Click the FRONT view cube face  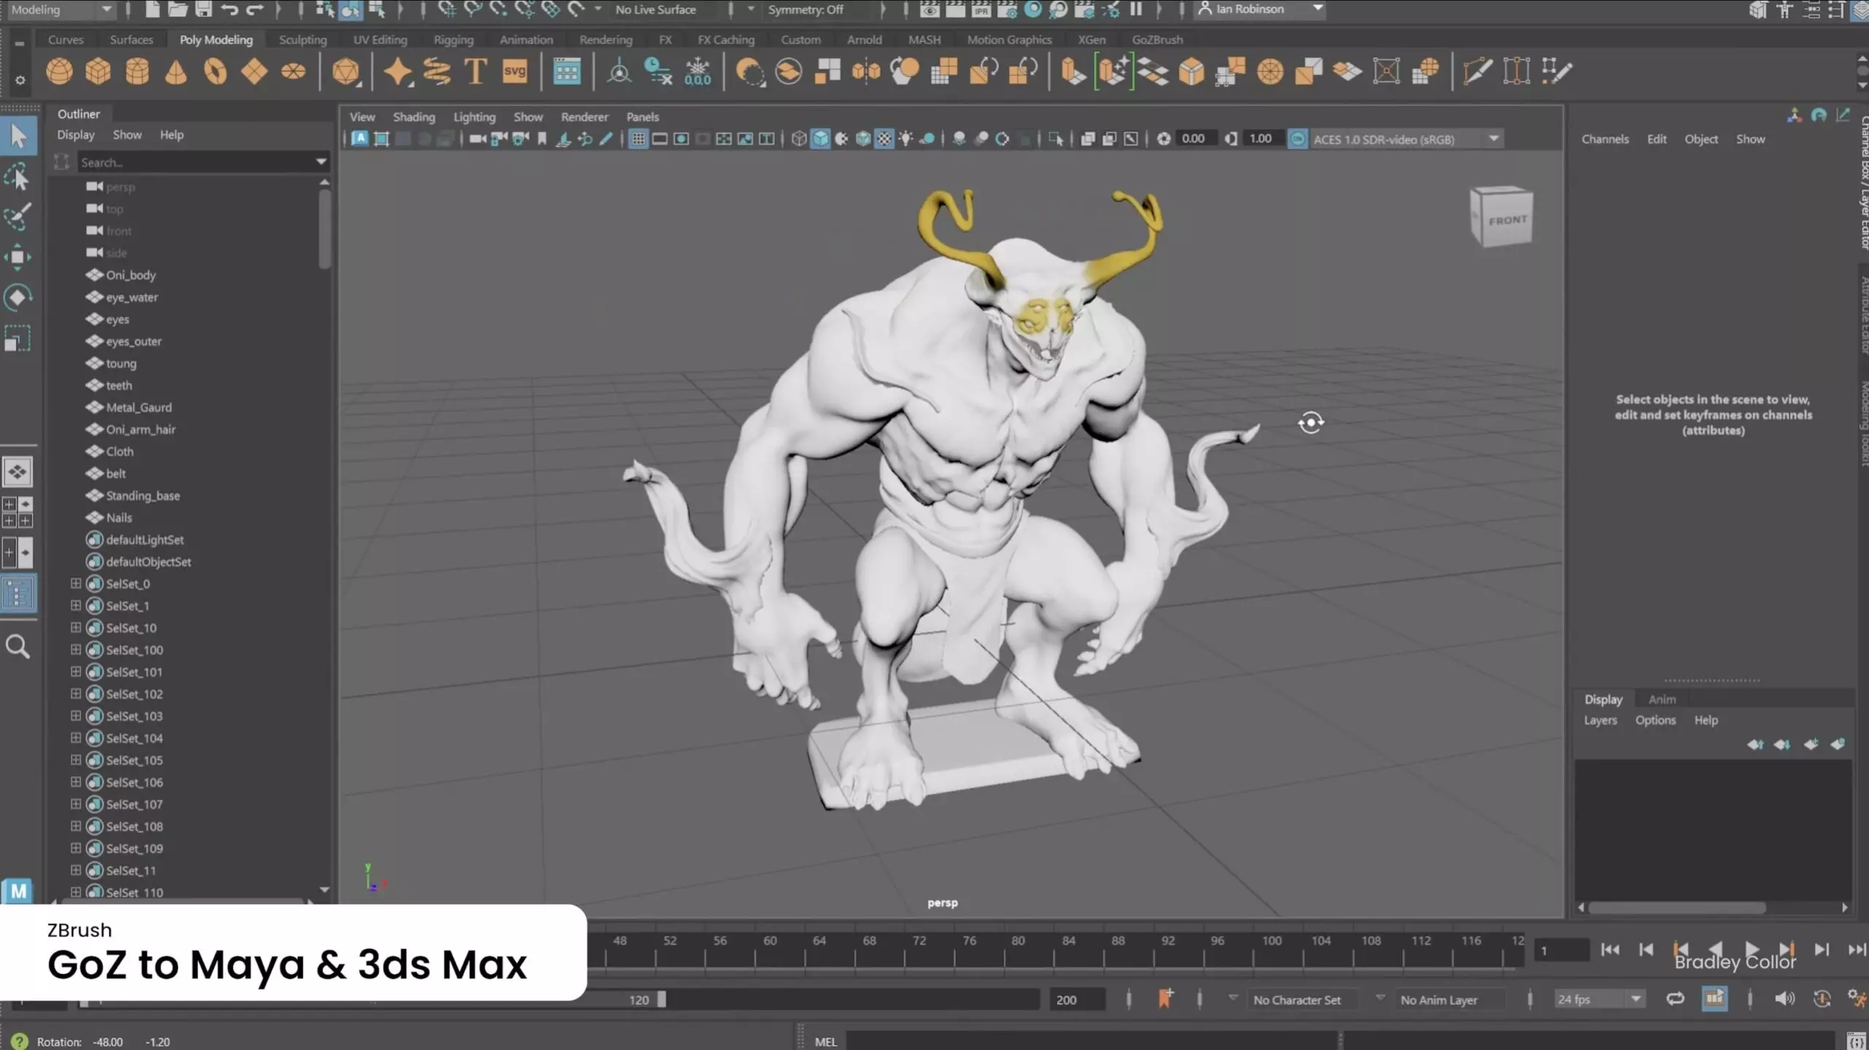pos(1506,220)
